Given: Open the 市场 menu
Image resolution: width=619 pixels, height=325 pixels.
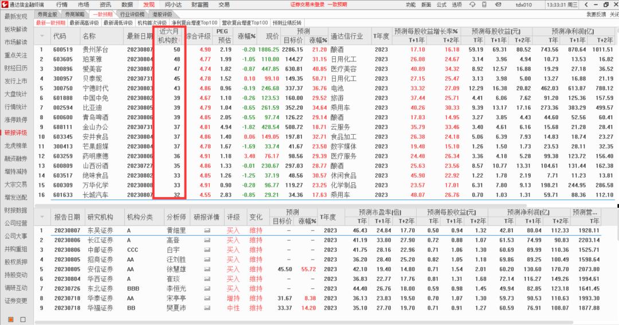Looking at the screenshot, I should tap(83, 5).
